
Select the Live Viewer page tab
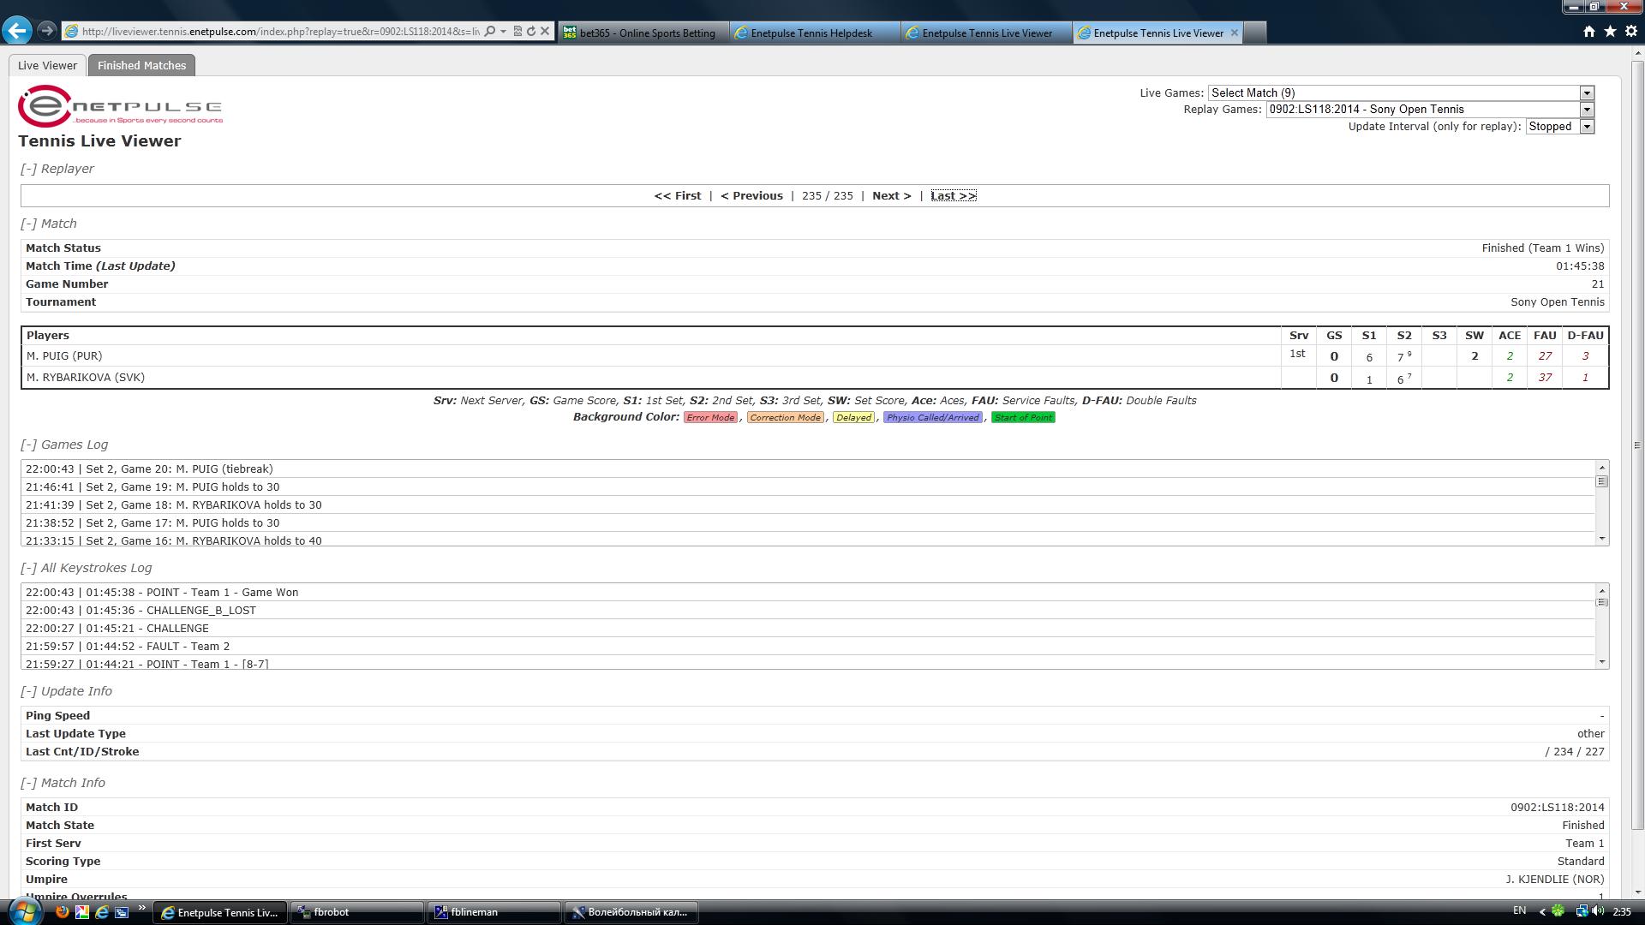point(47,65)
